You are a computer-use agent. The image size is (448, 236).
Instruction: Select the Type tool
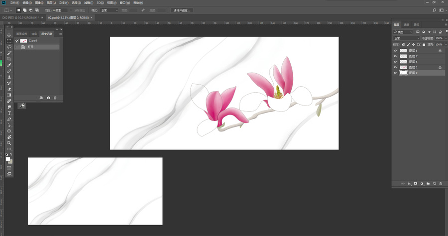point(9,113)
